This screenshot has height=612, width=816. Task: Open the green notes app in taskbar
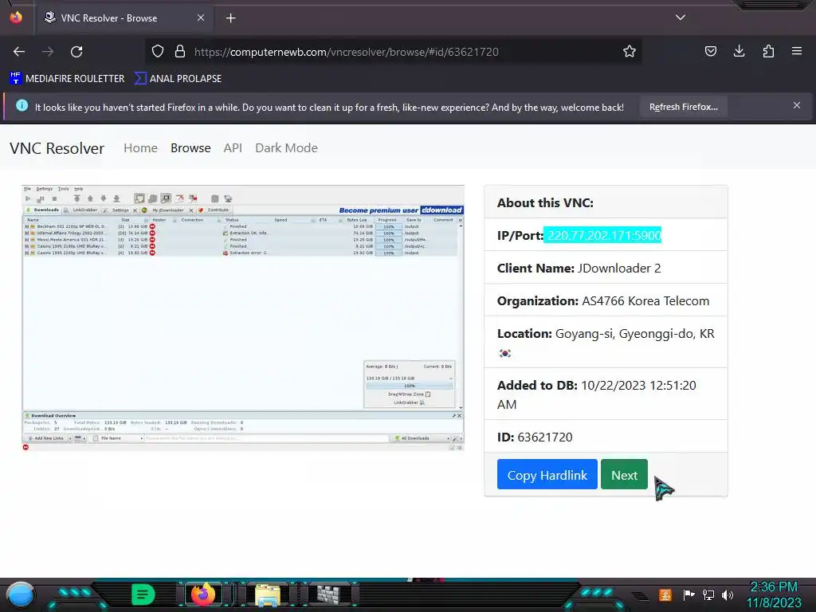143,594
